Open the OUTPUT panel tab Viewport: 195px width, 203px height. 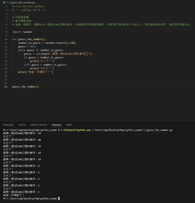22,125
